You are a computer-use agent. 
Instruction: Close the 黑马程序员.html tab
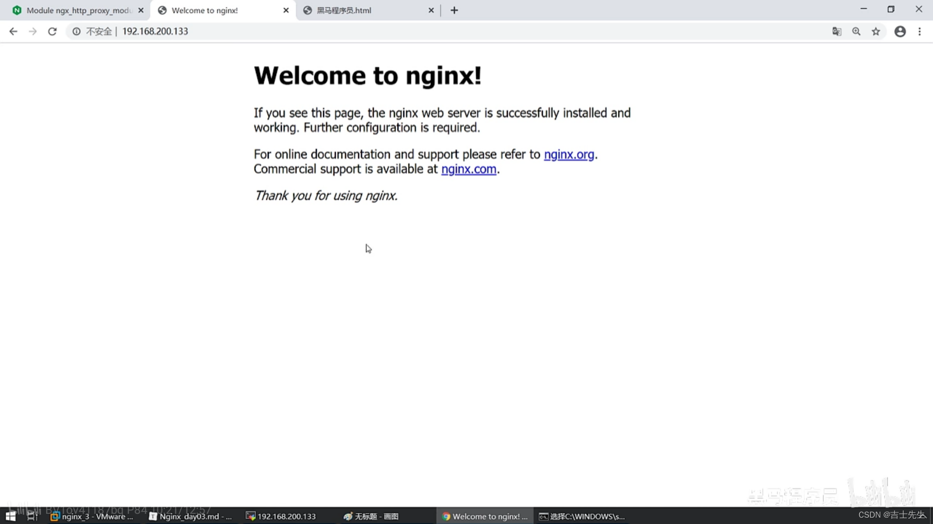tap(431, 10)
